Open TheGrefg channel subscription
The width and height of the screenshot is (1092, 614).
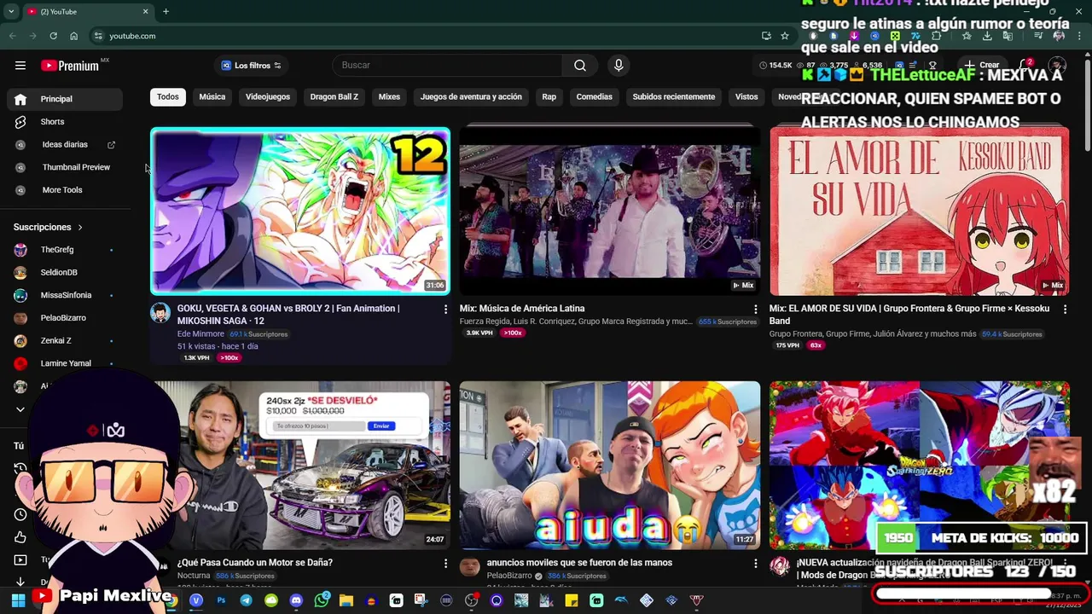(x=65, y=250)
